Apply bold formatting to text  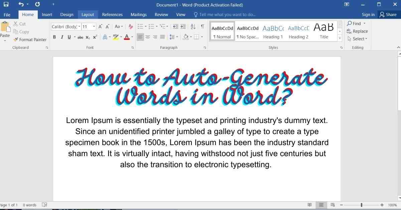54,37
